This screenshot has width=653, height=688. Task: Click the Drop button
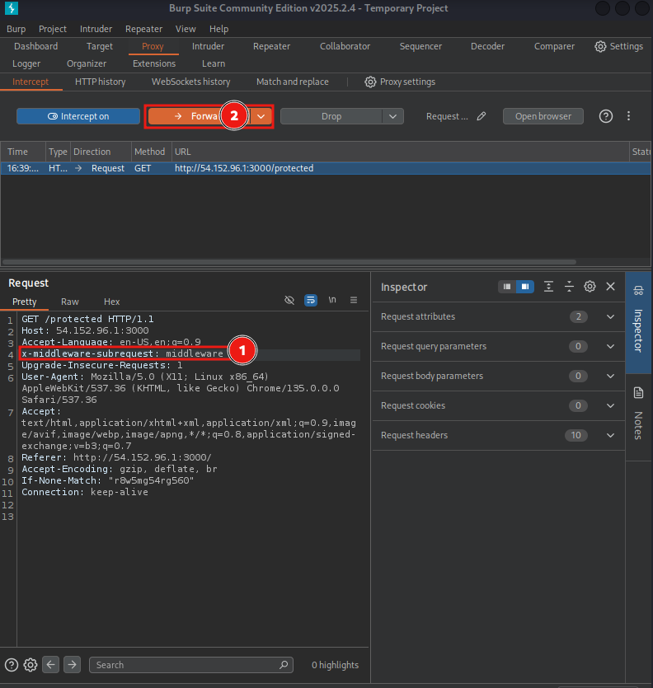click(x=331, y=116)
